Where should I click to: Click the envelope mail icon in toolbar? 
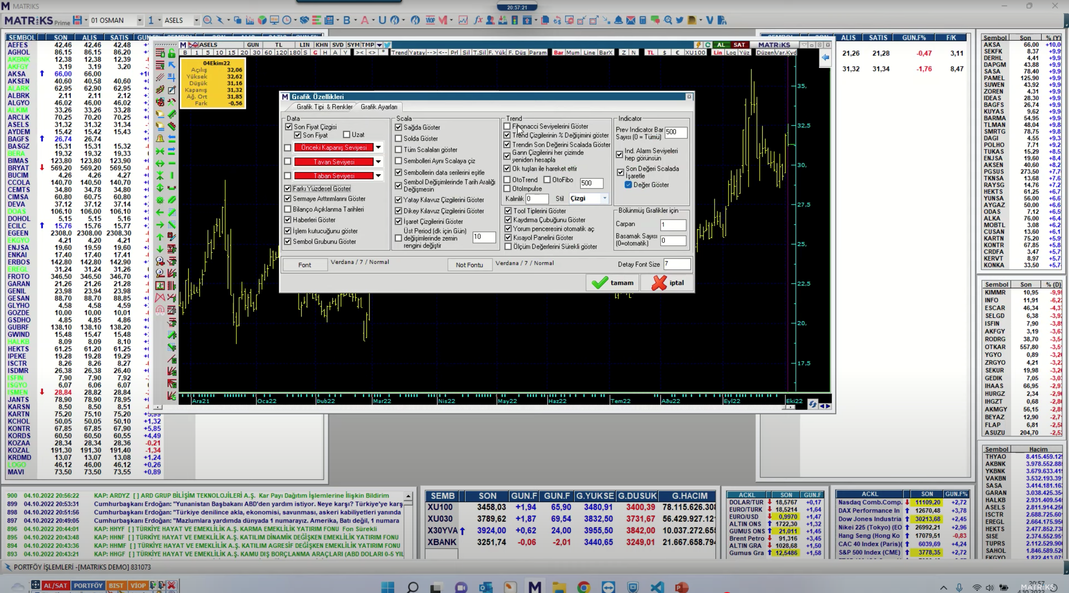coord(630,20)
